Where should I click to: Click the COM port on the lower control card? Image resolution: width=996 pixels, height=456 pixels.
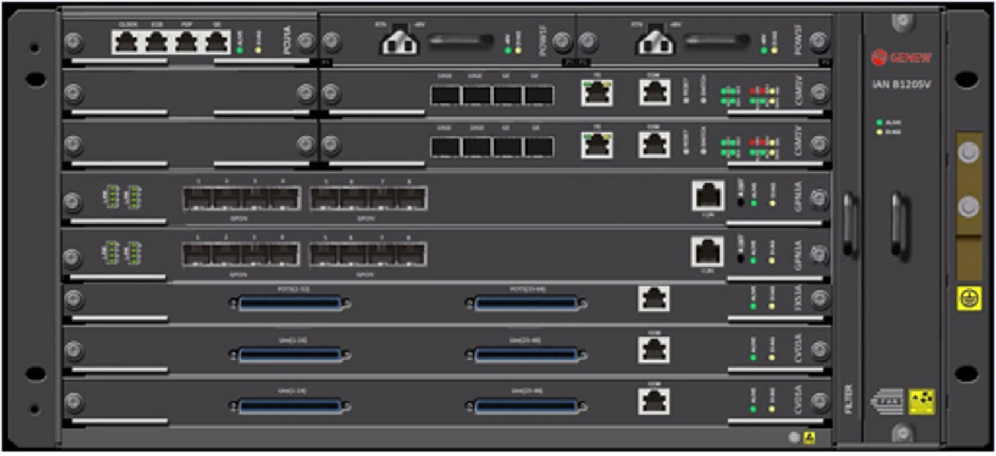point(654,145)
